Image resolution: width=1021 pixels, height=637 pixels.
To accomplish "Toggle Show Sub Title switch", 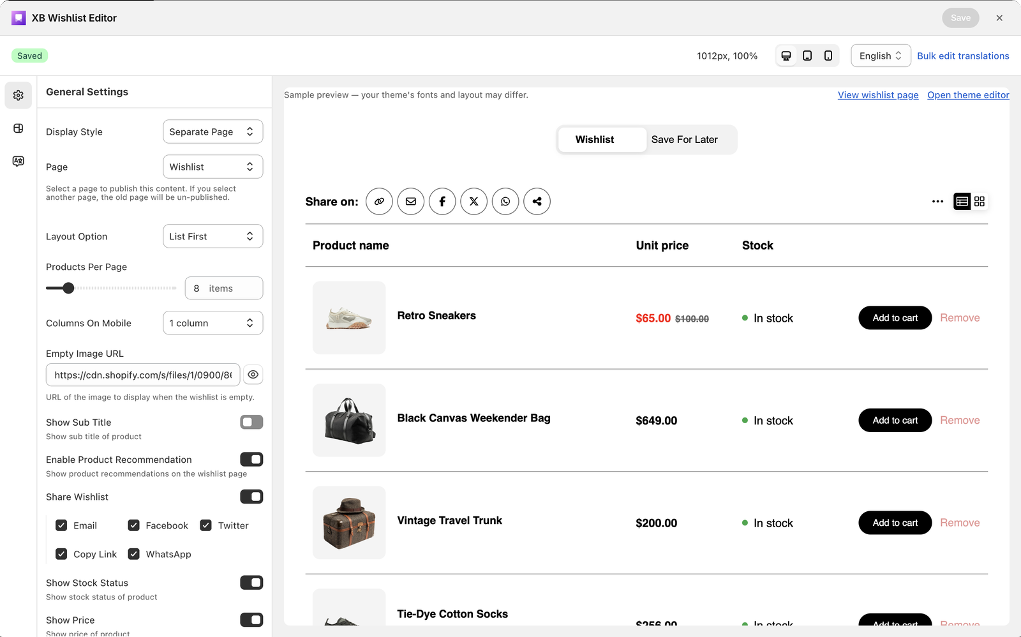I will point(251,422).
